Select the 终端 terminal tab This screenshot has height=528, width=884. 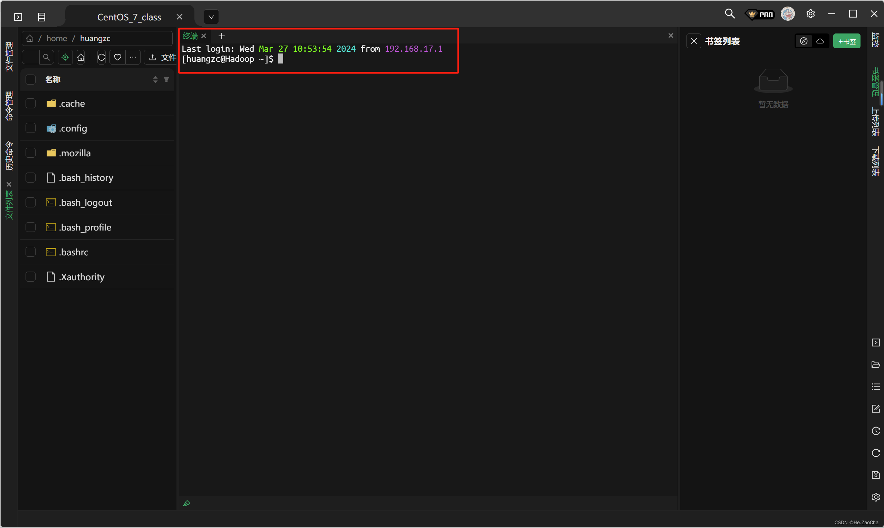point(190,36)
